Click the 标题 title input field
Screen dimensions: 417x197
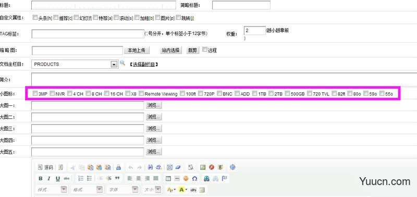(x=104, y=5)
